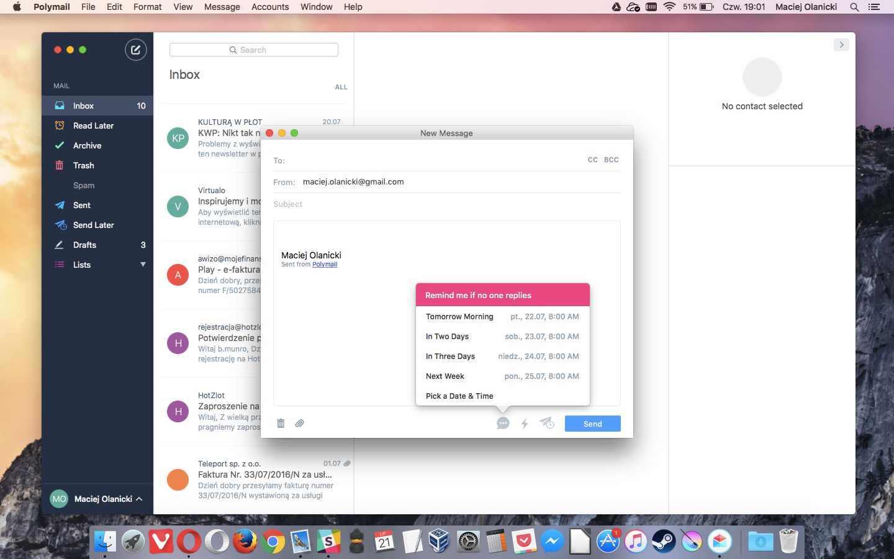Choose In Two Days reminder
Image resolution: width=894 pixels, height=559 pixels.
[502, 336]
